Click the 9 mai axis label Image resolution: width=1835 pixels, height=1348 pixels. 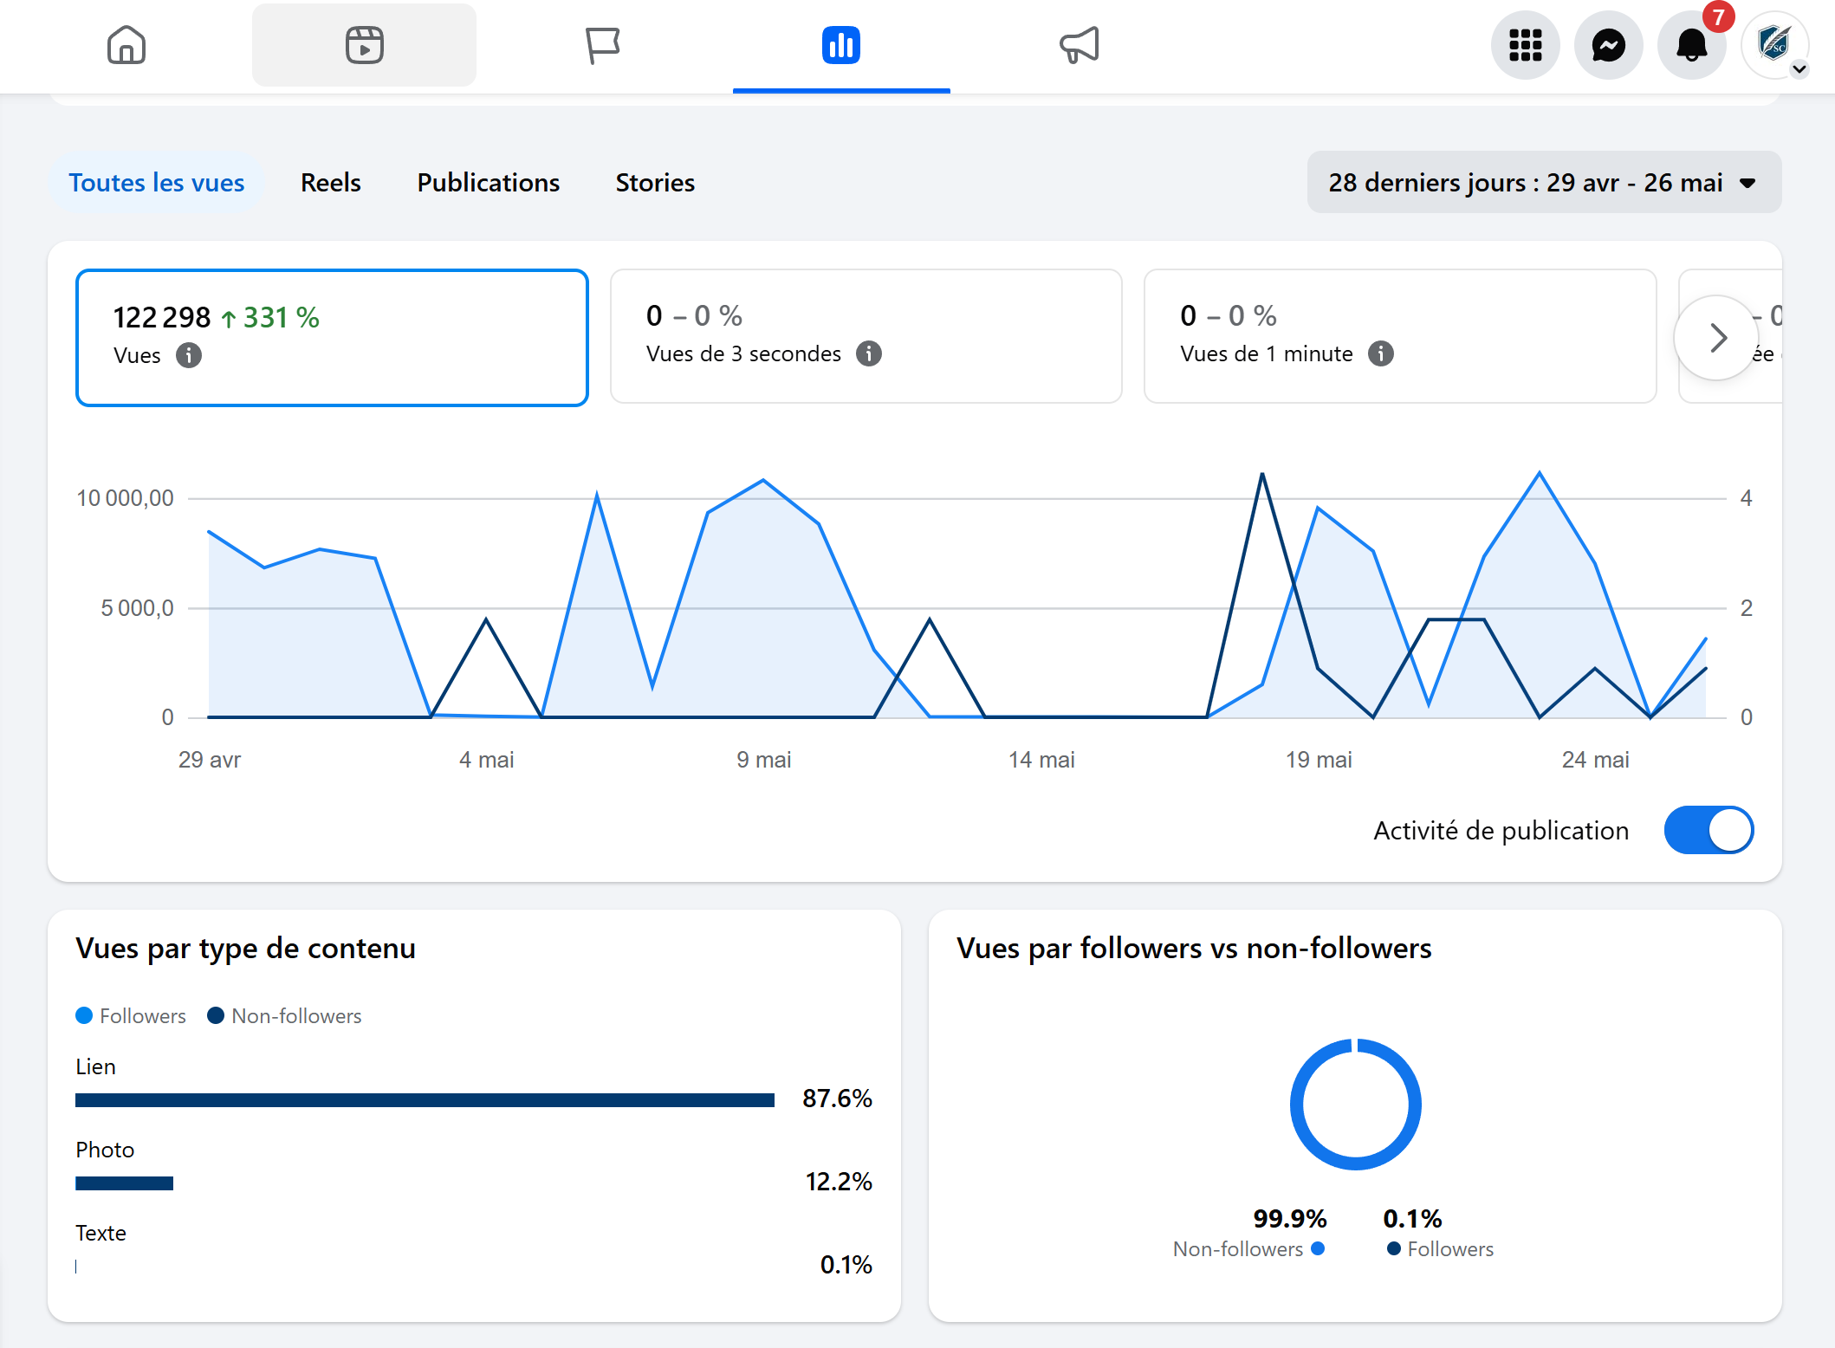click(764, 760)
